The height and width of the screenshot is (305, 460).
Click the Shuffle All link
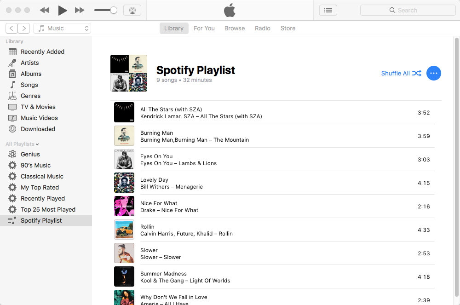(396, 73)
